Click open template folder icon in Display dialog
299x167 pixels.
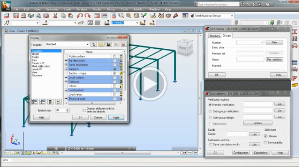coord(101,45)
